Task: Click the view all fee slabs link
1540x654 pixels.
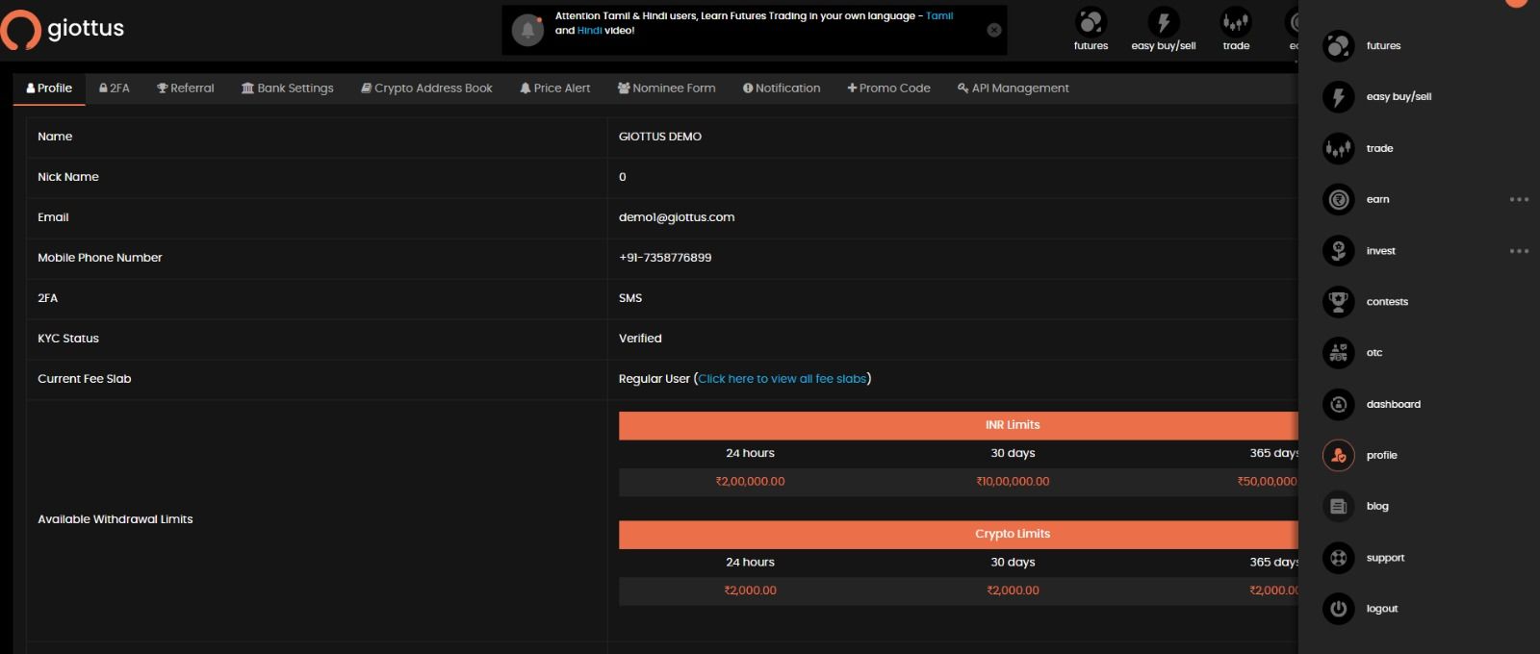Action: [782, 379]
